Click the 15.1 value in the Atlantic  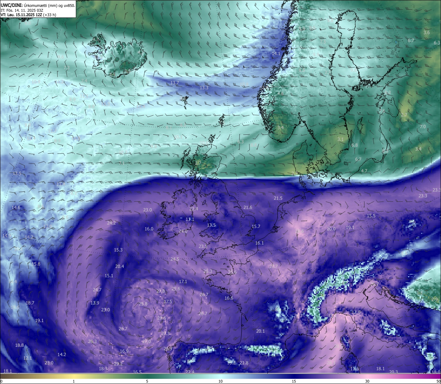[x=109, y=276]
